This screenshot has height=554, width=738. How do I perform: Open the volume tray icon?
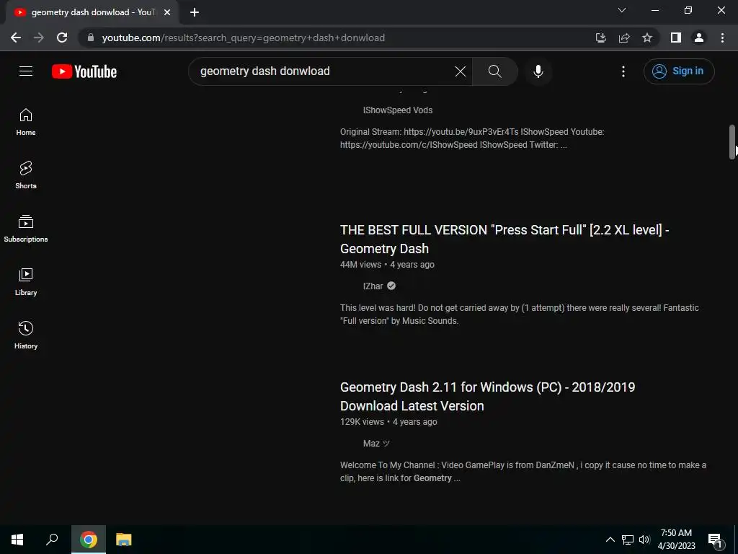(x=644, y=540)
